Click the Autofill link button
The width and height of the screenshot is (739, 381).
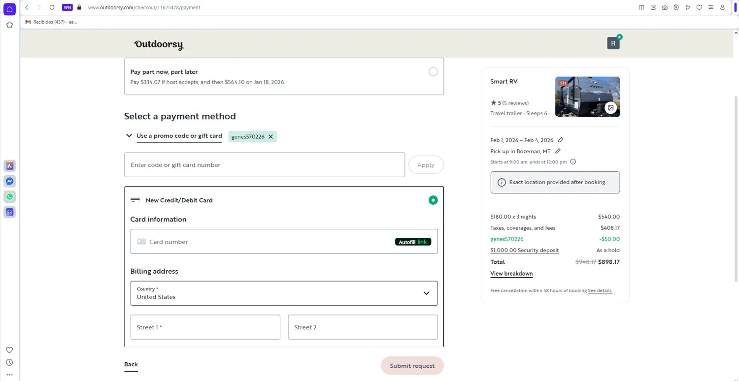(413, 242)
